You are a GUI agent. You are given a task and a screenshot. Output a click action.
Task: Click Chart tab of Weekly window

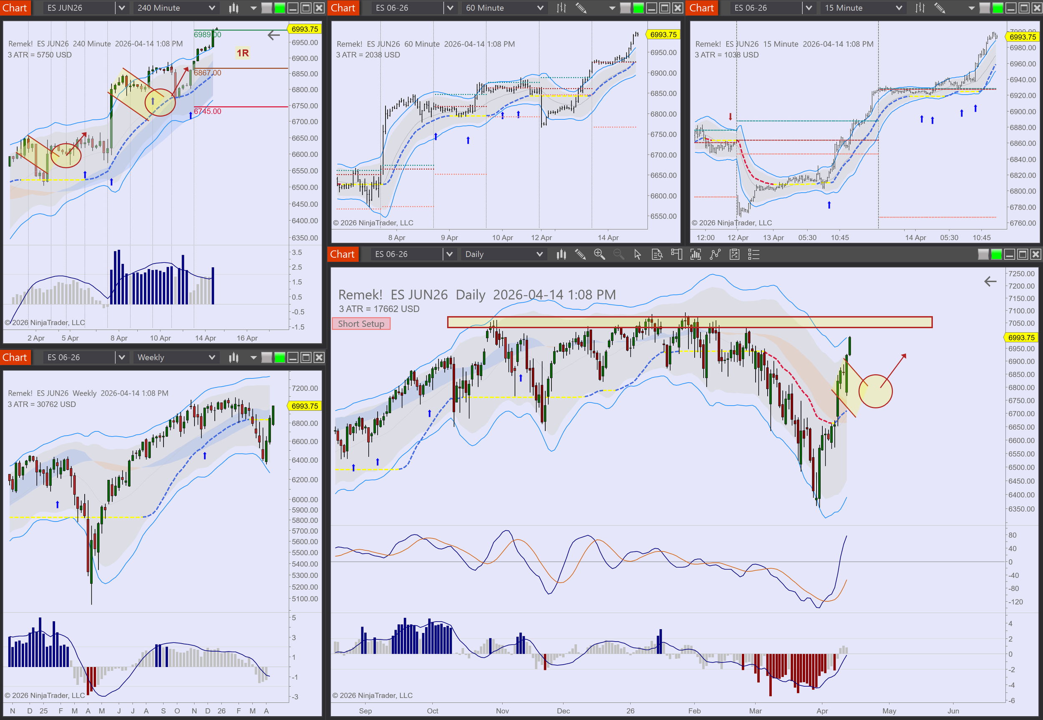(x=15, y=358)
